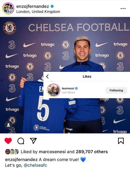Share post via paper plane icon
Image resolution: width=130 pixels, height=170 pixels.
[x=33, y=141]
